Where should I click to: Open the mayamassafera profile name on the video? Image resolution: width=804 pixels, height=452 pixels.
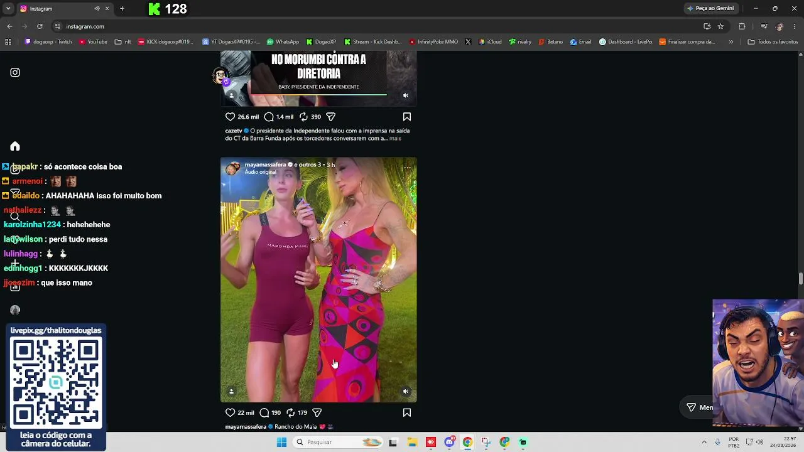pos(265,164)
